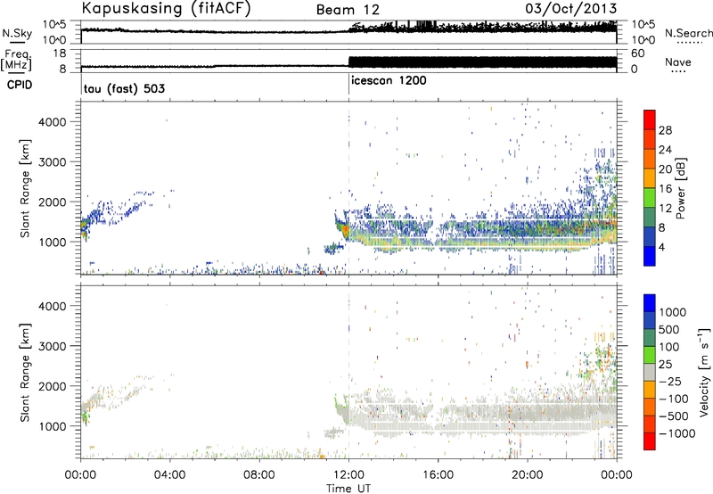Viewport: 713px width, 494px height.
Task: Click the green velocity patch near 00:00 in velocity panel
Action: click(85, 416)
